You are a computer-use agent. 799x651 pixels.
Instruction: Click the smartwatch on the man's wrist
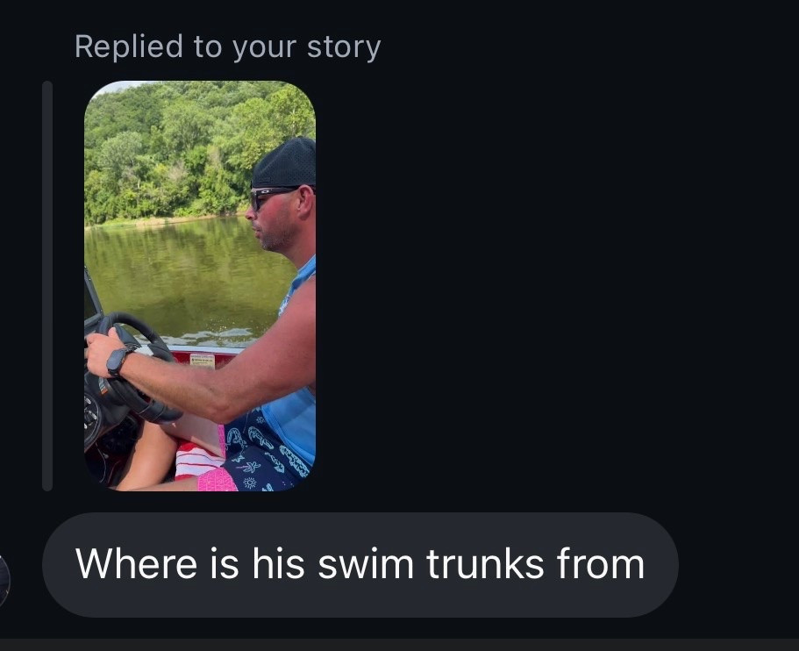click(x=118, y=361)
